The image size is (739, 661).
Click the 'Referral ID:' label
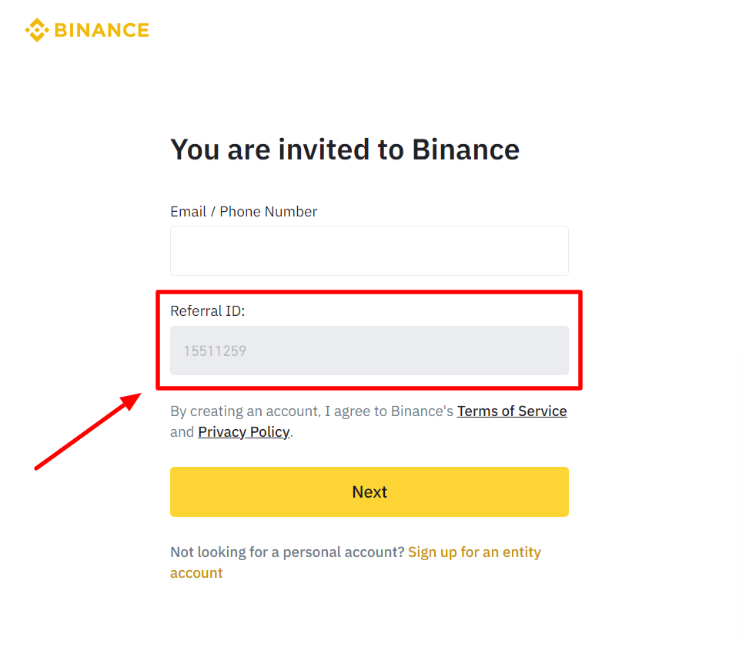click(x=207, y=311)
